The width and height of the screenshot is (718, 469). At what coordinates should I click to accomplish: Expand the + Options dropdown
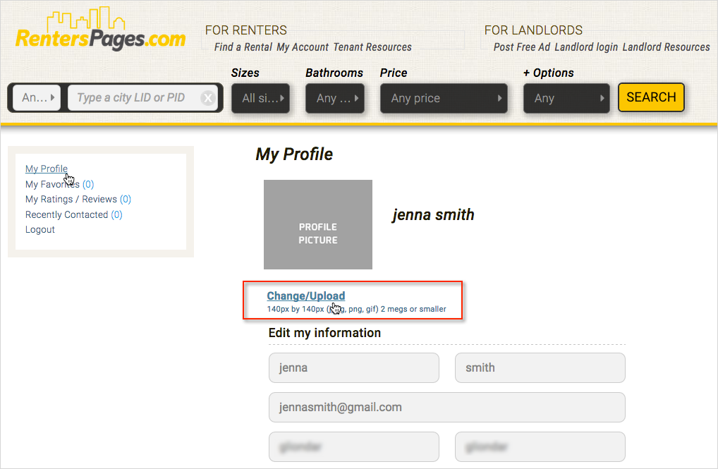click(x=566, y=98)
